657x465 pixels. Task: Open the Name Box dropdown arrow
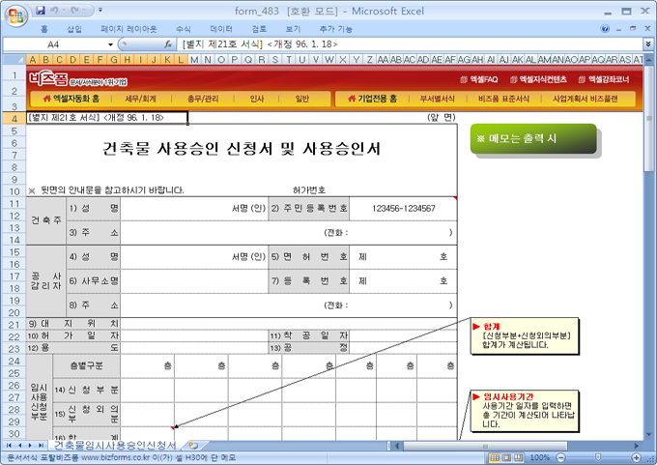(x=111, y=44)
